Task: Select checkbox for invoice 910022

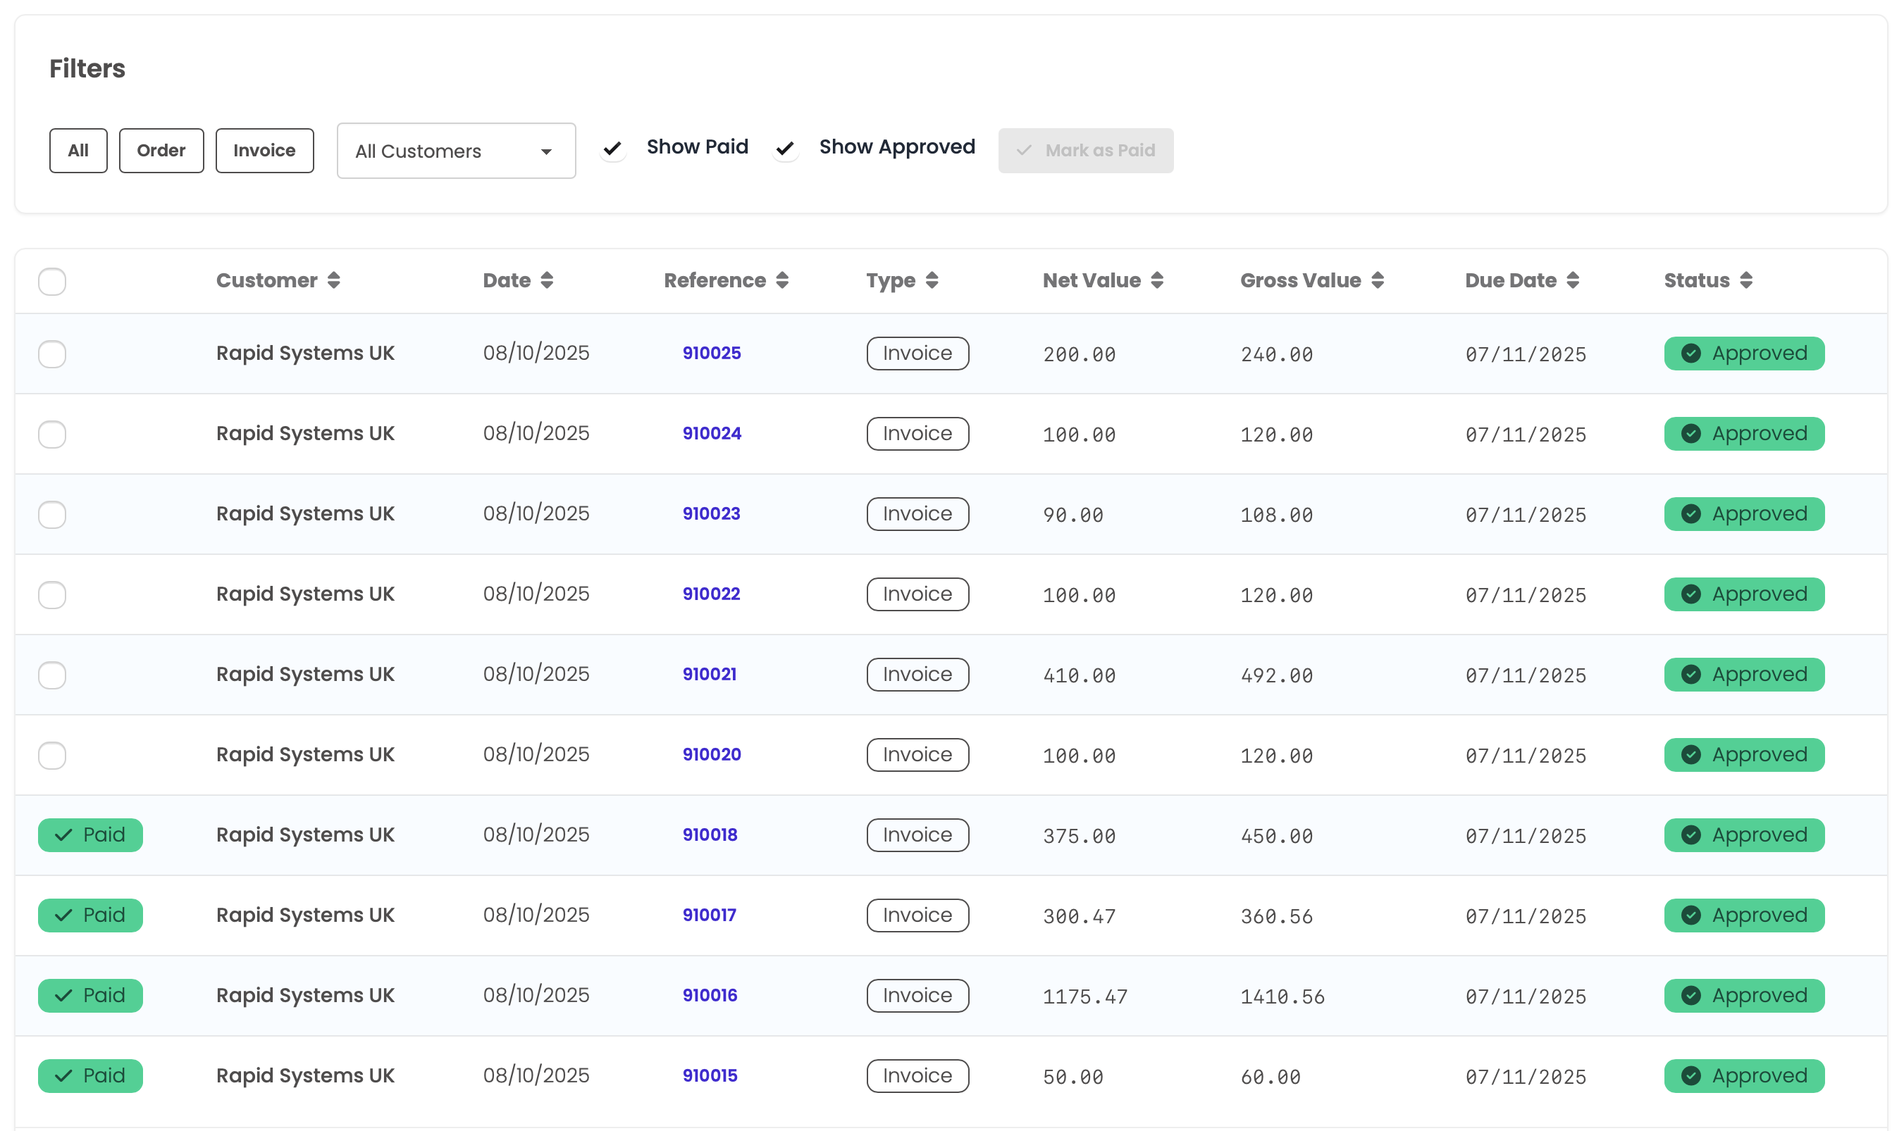Action: click(x=53, y=595)
